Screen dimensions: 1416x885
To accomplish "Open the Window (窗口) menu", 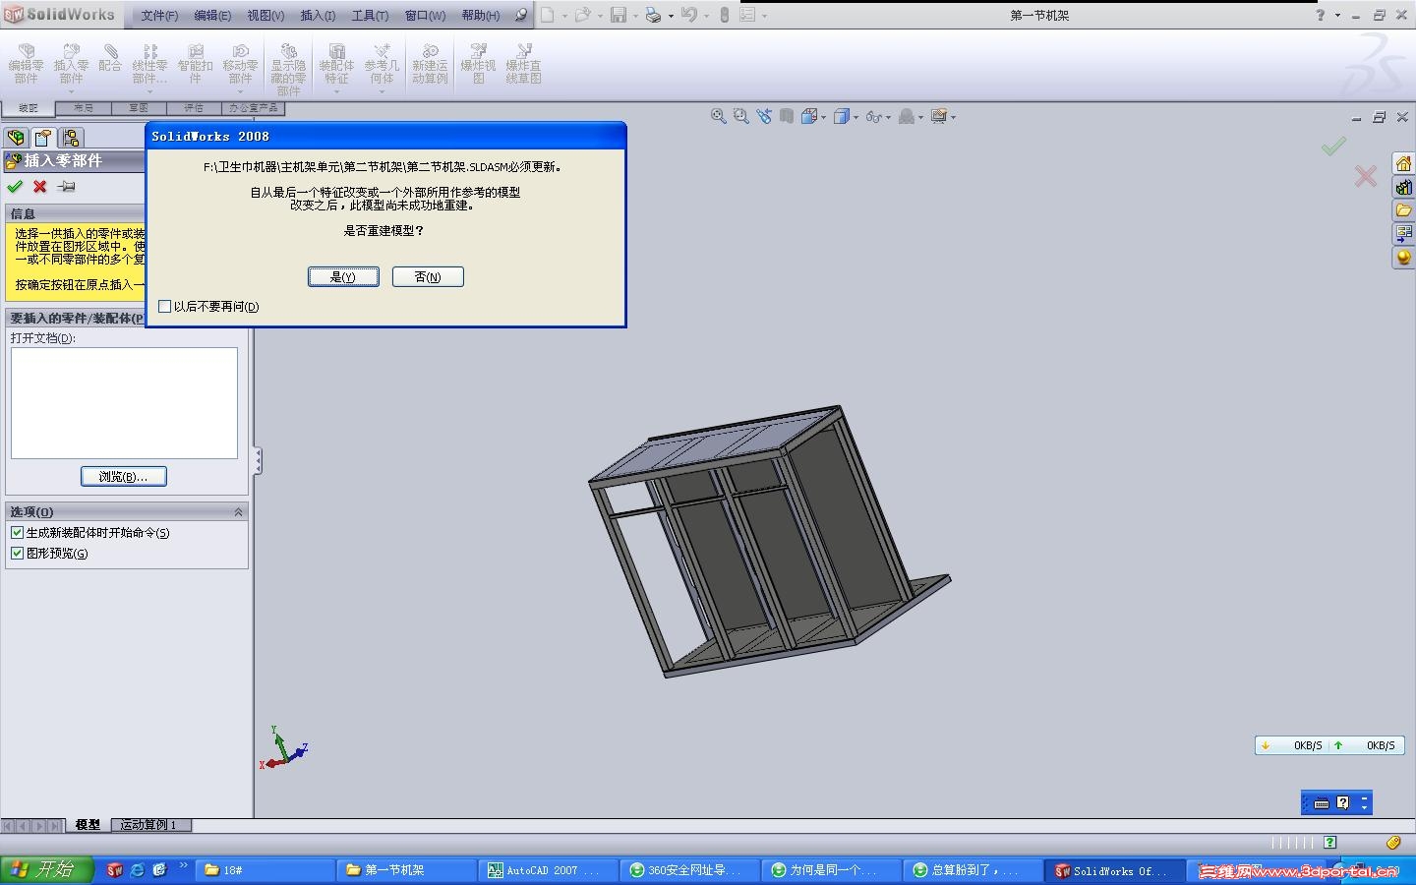I will tap(425, 16).
